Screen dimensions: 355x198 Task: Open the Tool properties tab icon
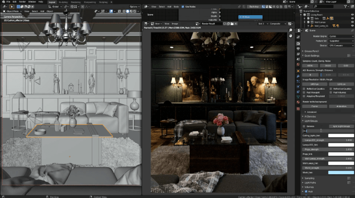[298, 37]
